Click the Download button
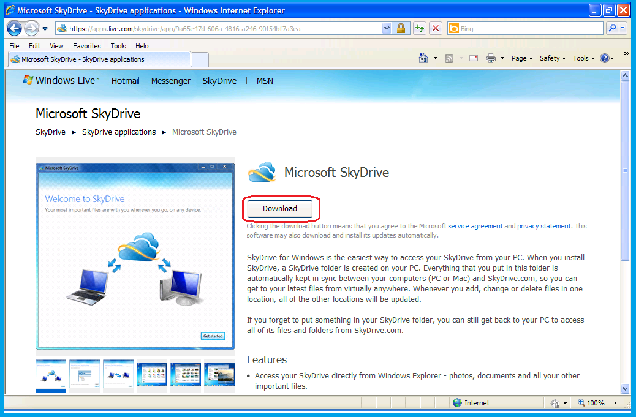This screenshot has width=636, height=417. point(280,209)
